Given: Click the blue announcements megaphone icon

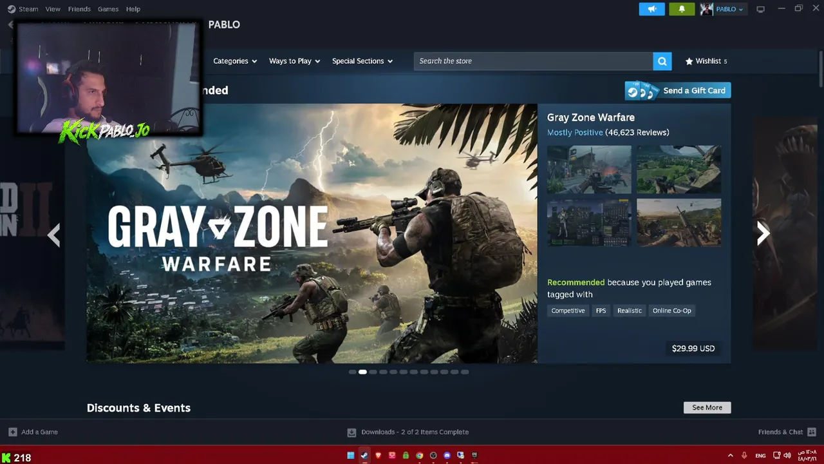Looking at the screenshot, I should click(x=651, y=9).
